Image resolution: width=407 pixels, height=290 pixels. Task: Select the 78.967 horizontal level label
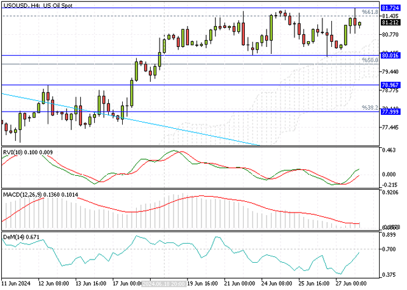[x=390, y=85]
